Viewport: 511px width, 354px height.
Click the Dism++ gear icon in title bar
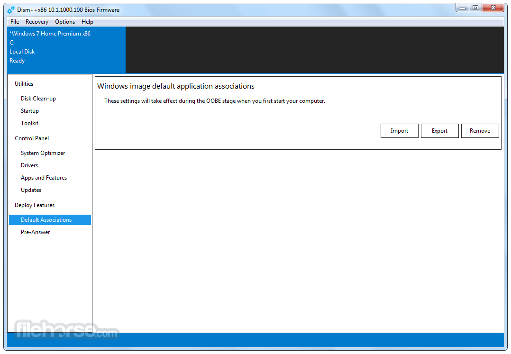pos(11,10)
